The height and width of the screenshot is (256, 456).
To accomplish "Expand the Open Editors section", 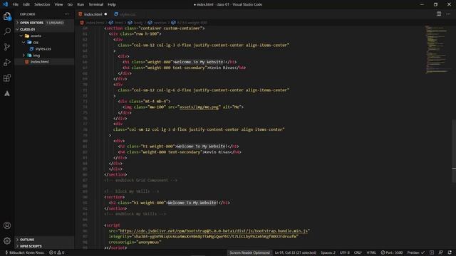I will 44,23.
